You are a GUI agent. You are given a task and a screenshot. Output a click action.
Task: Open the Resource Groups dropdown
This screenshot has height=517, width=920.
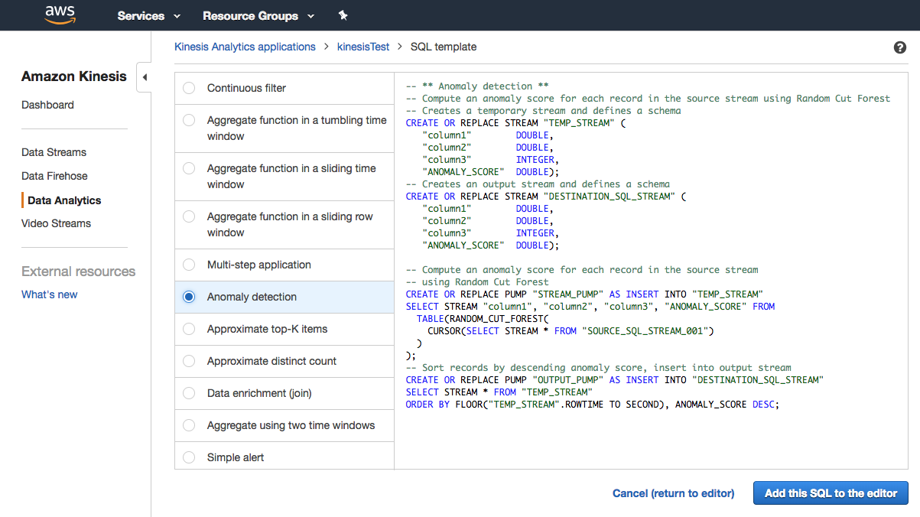tap(258, 15)
